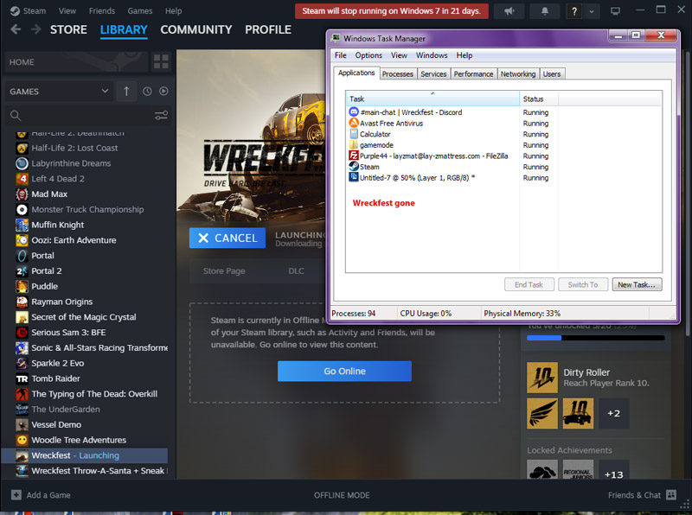Image resolution: width=692 pixels, height=515 pixels.
Task: Click the library search magnifier icon
Action: (16, 116)
